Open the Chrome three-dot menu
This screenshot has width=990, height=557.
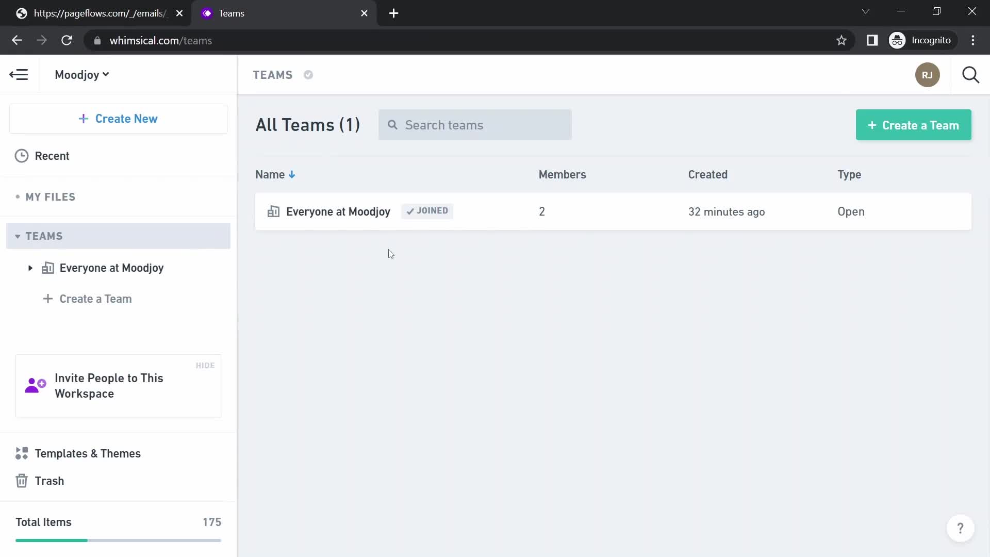coord(972,41)
